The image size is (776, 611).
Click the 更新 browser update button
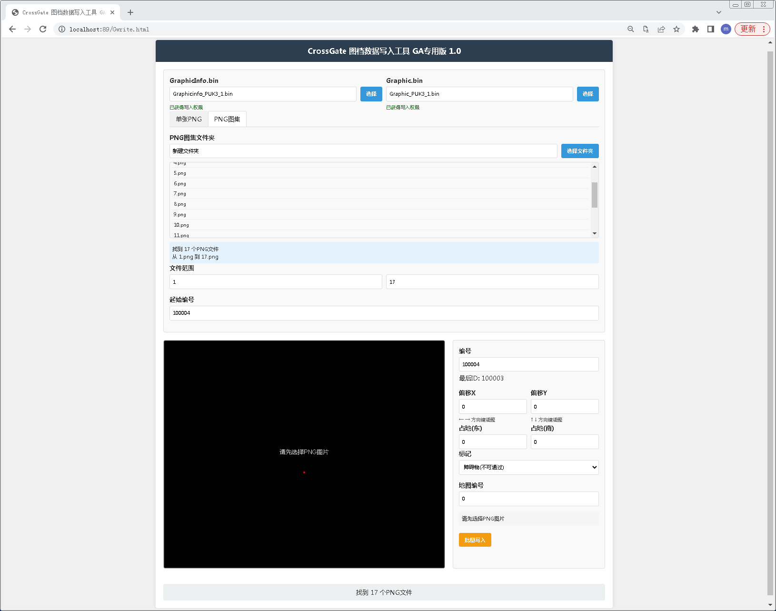(752, 29)
